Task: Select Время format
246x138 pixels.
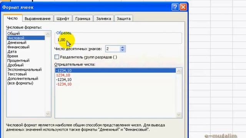Action: click(x=26, y=56)
